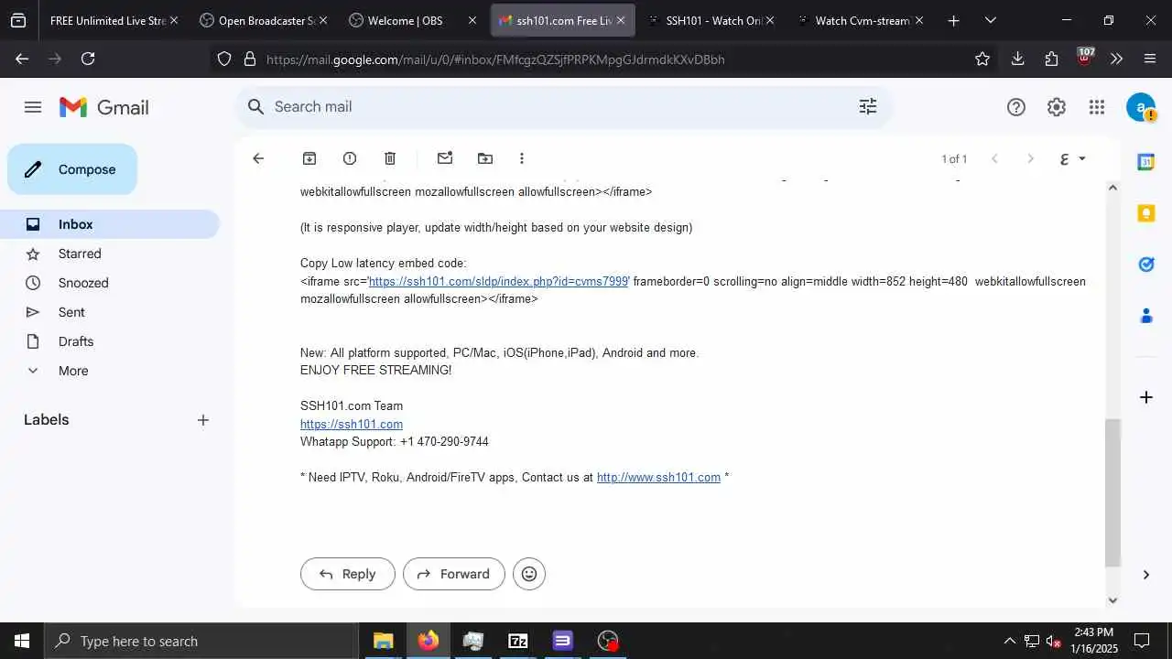Screen dimensions: 1172x659
Task: Reply to this email
Action: click(x=348, y=574)
